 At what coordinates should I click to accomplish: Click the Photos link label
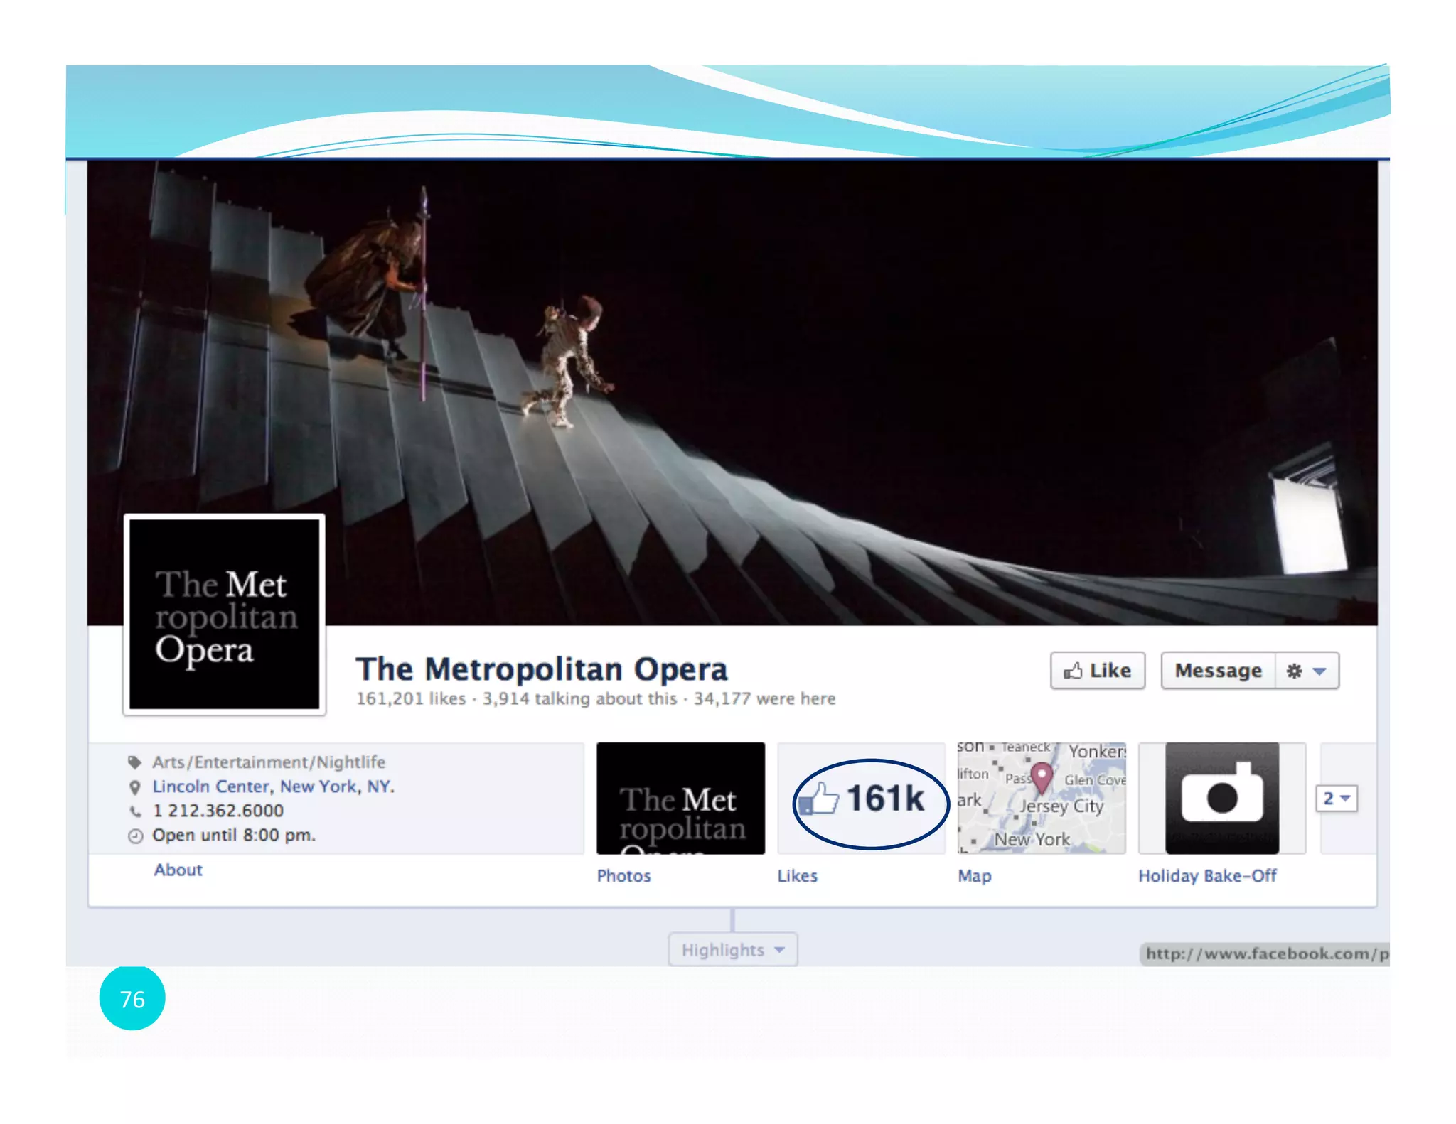click(x=623, y=876)
